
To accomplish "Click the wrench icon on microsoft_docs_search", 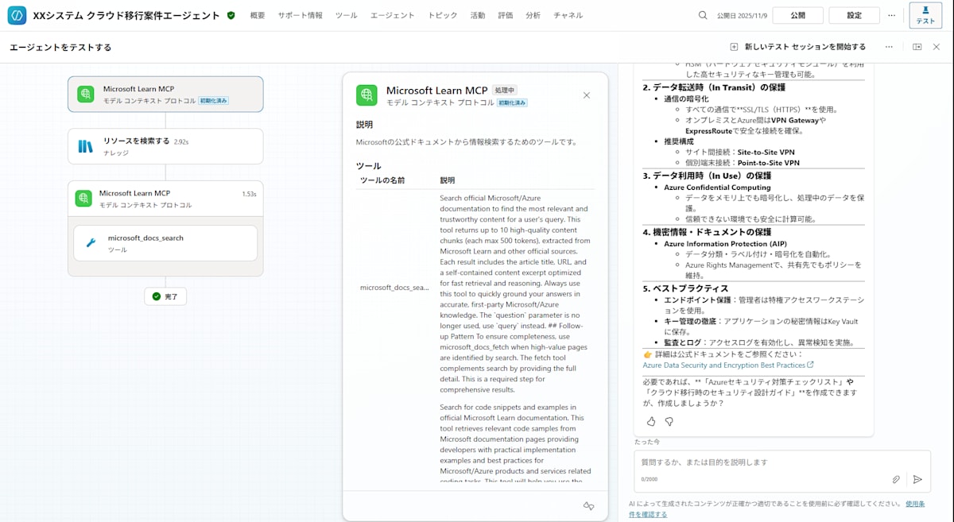I will coord(91,243).
